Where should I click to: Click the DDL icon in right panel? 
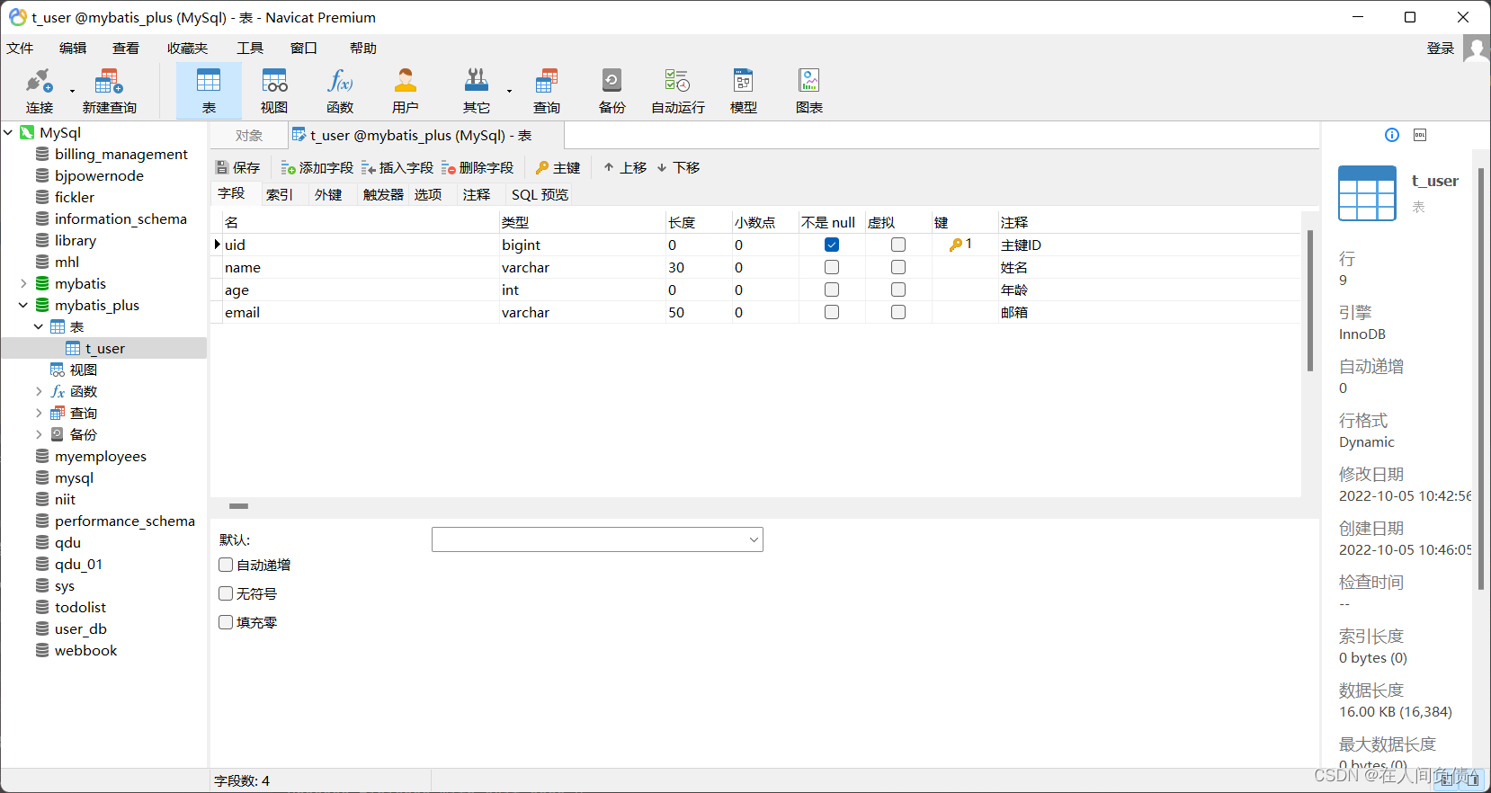[x=1420, y=135]
